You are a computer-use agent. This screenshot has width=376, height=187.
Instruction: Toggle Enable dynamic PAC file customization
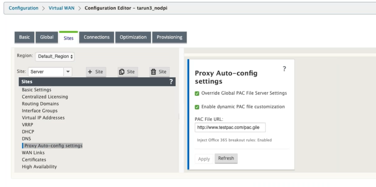point(197,107)
